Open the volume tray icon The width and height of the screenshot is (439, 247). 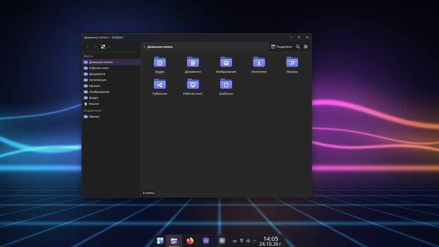point(248,241)
